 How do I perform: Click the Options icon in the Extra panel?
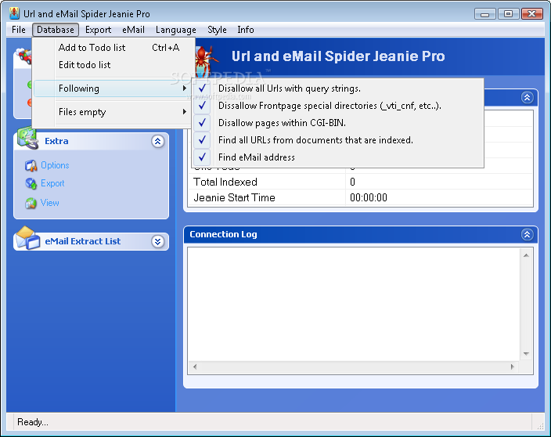coord(31,165)
